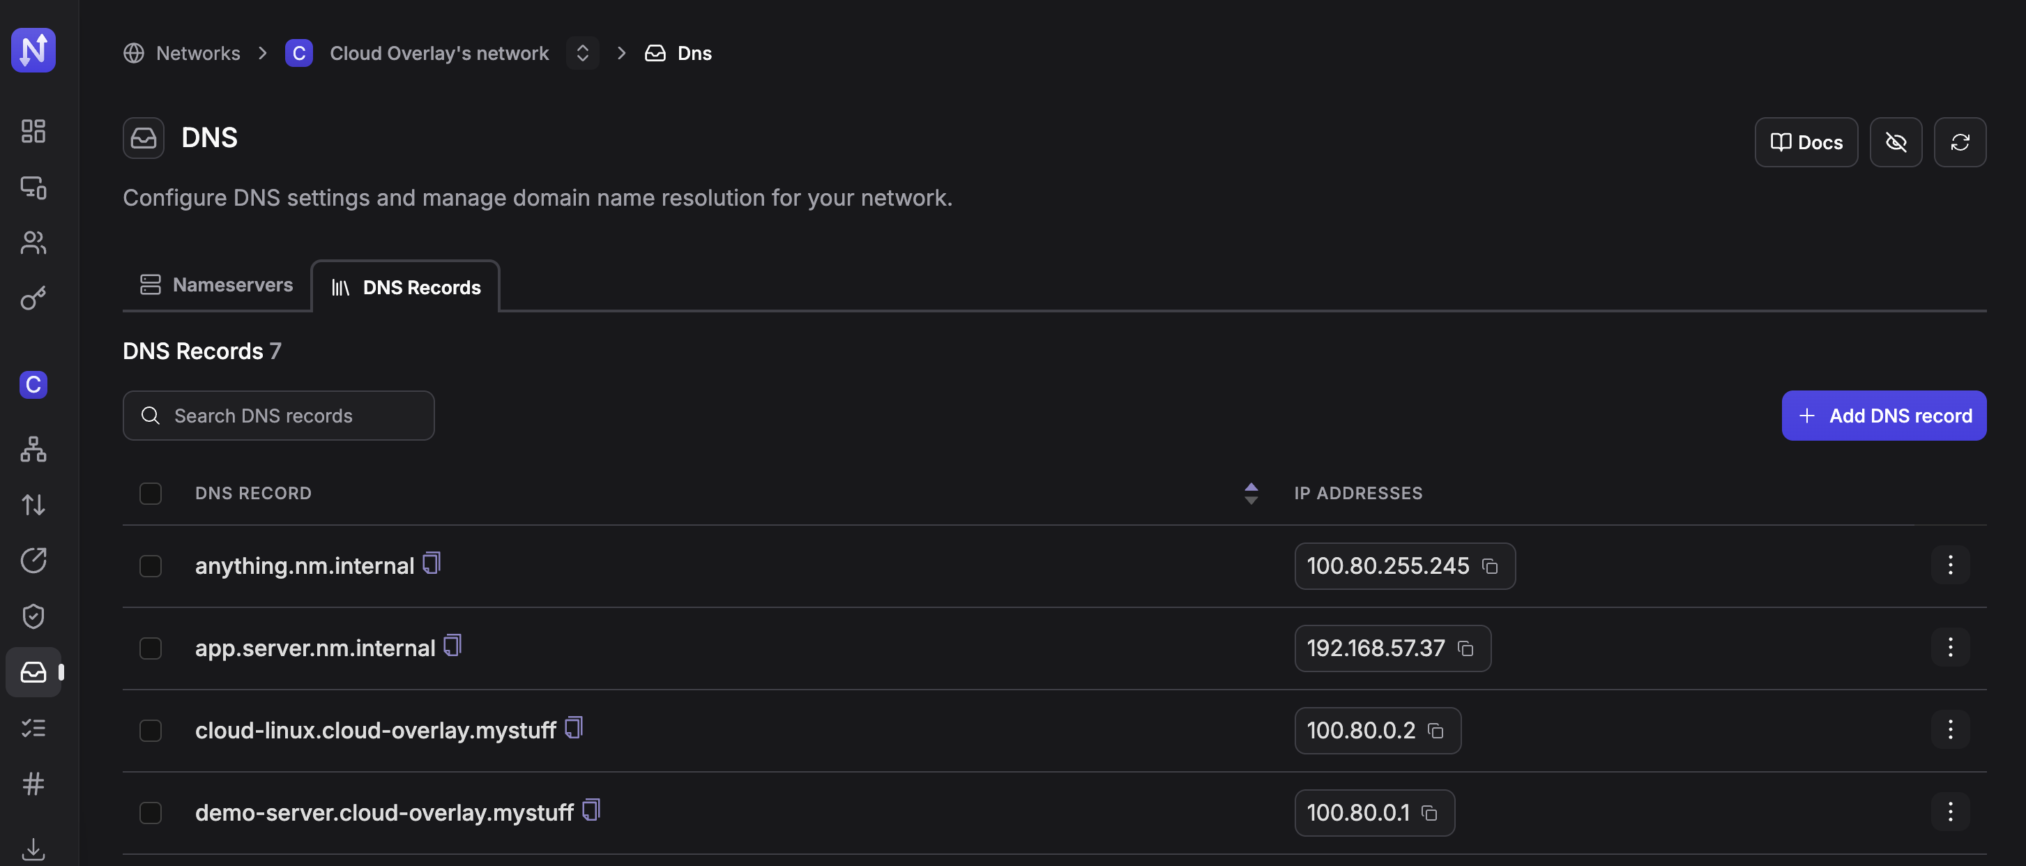Tick the demo-server.cloud-overlay.mystuff checkbox
The height and width of the screenshot is (866, 2026).
tap(150, 812)
